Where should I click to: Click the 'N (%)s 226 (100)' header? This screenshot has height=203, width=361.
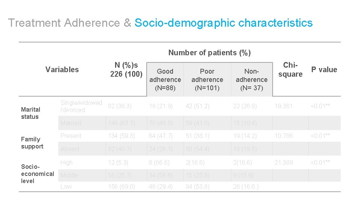(126, 70)
